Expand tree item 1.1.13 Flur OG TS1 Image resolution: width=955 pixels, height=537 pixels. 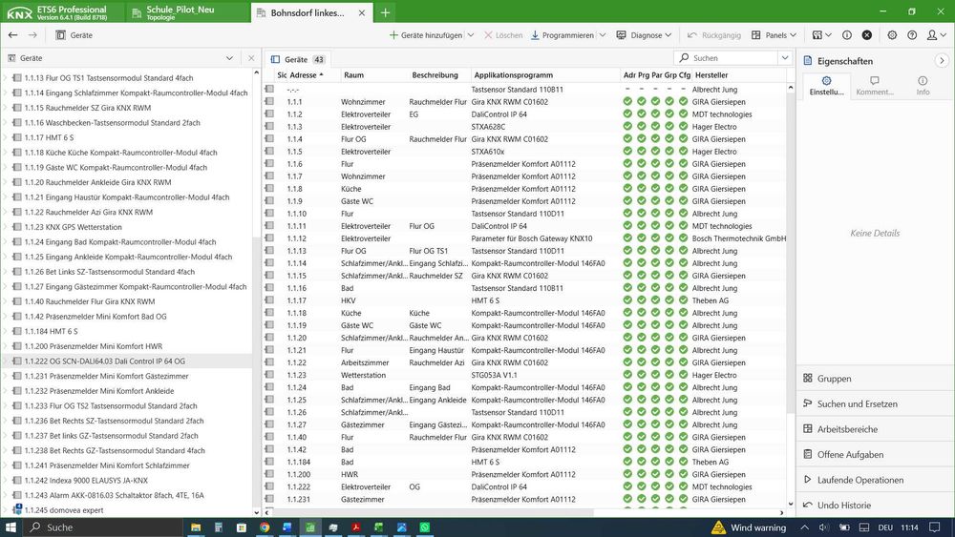(5, 78)
